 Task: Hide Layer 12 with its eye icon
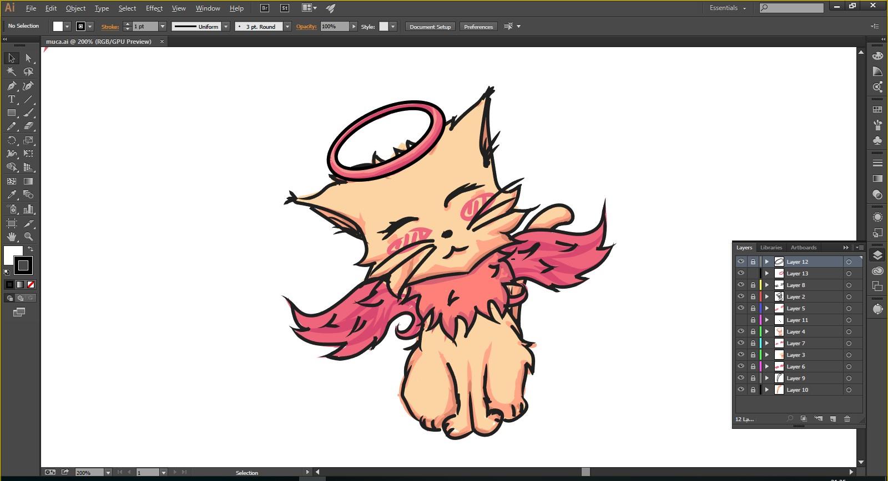741,262
